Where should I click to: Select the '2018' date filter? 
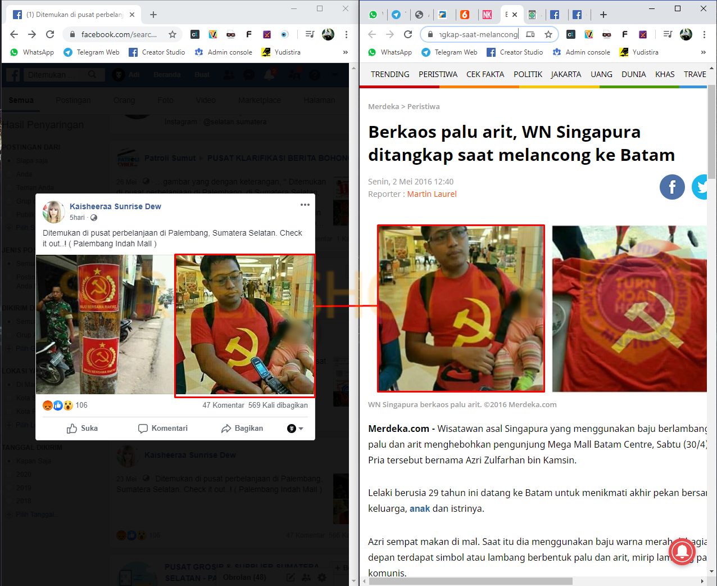24,501
